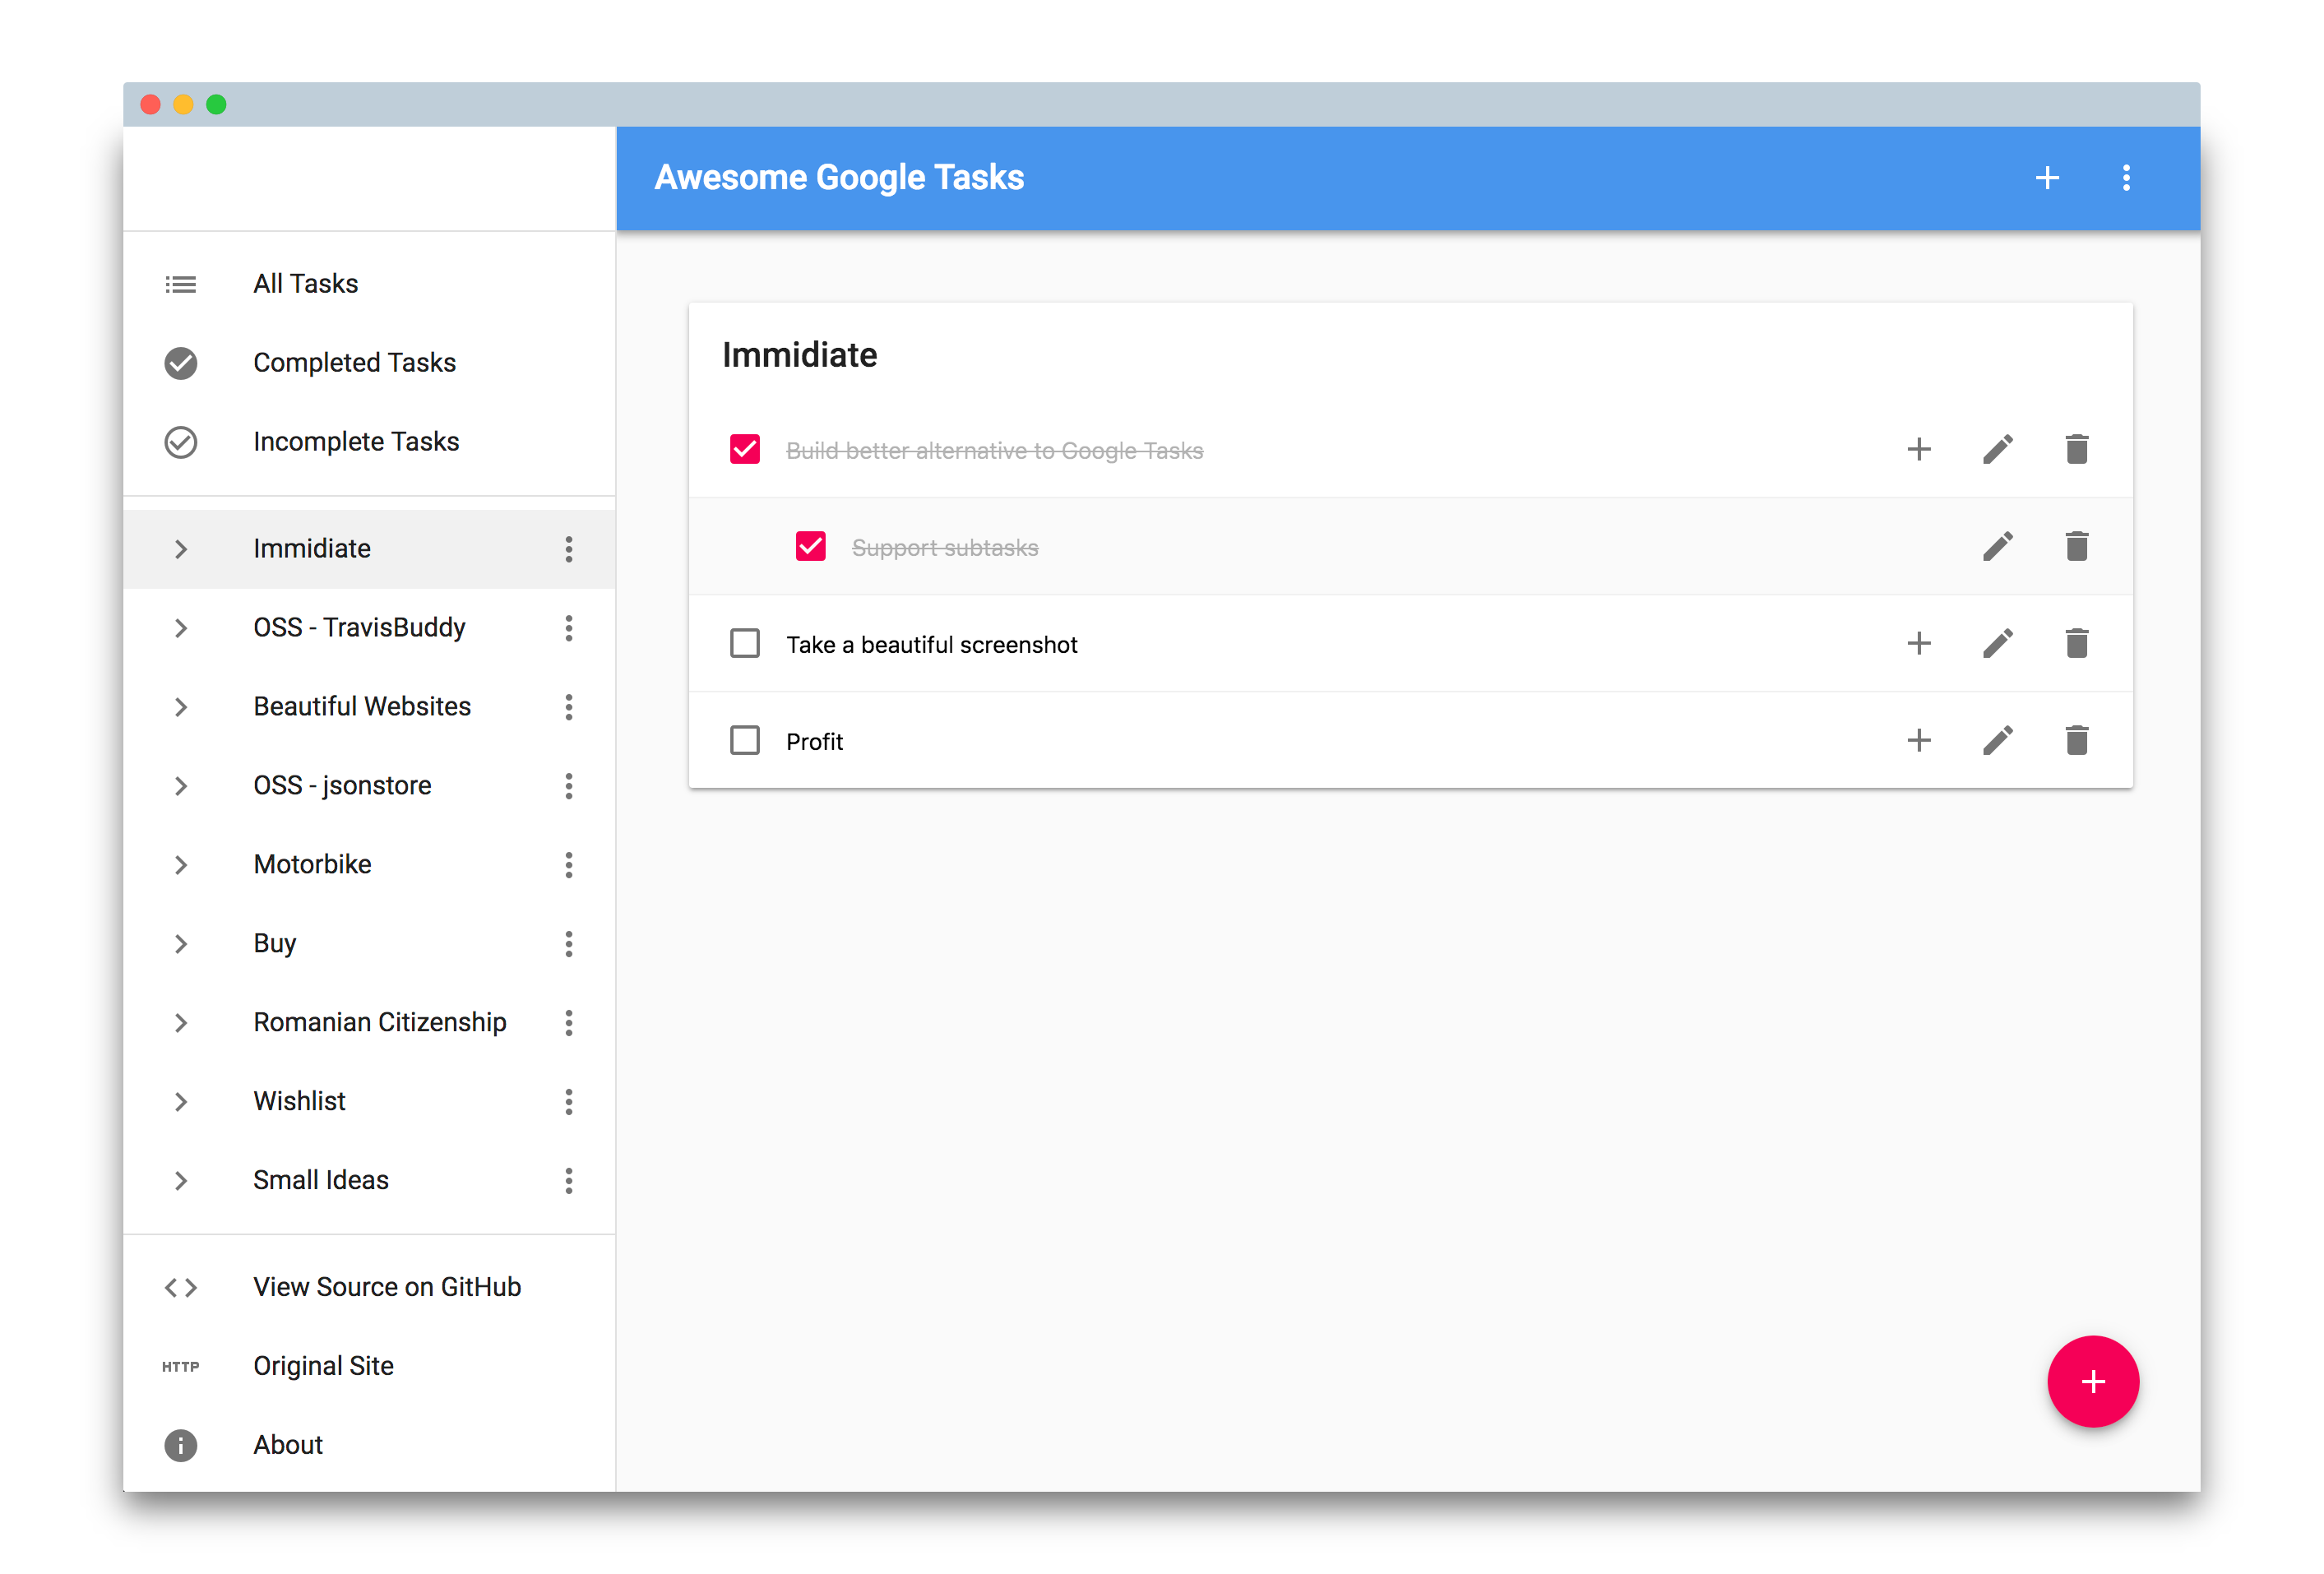This screenshot has height=1574, width=2324.
Task: Click the pink floating add task button
Action: pyautogui.click(x=2092, y=1381)
